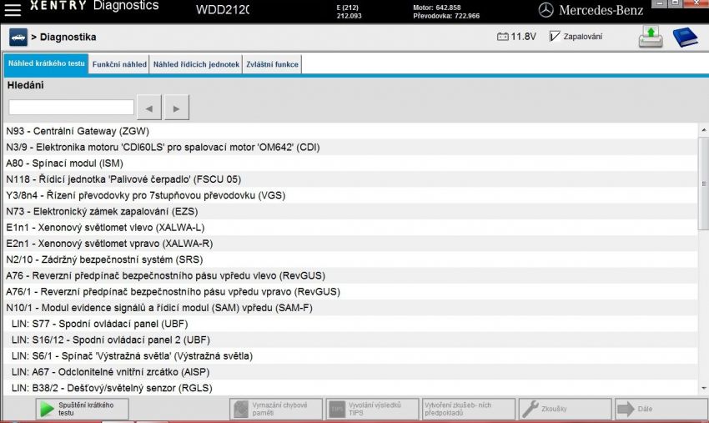The image size is (709, 423).
Task: Click the previous search result arrow
Action: (x=148, y=108)
